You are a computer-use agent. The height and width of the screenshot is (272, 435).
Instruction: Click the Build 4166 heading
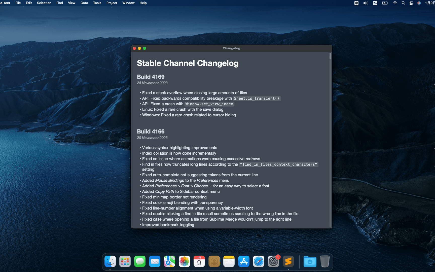151,131
